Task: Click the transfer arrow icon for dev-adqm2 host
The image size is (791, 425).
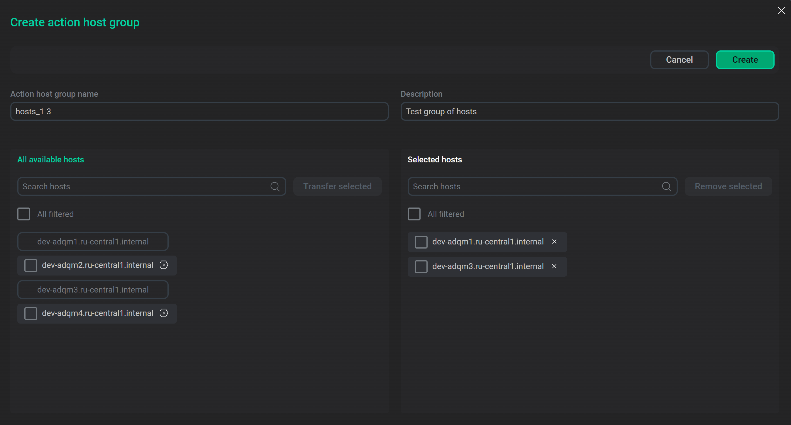Action: pos(163,265)
